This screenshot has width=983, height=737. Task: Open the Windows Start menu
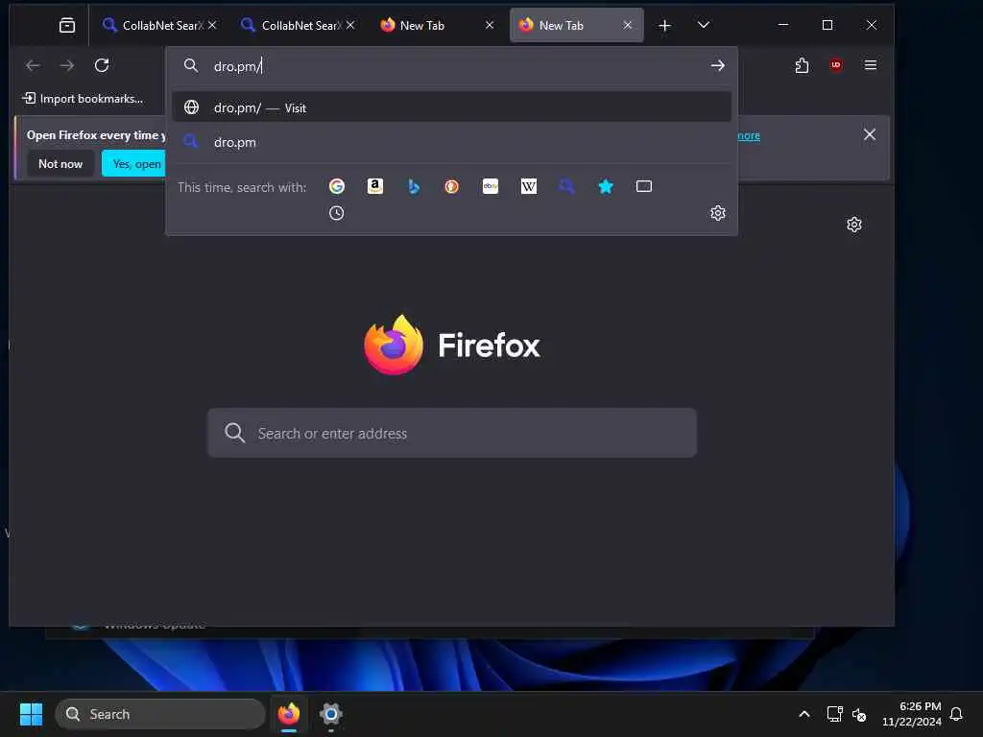pyautogui.click(x=31, y=714)
